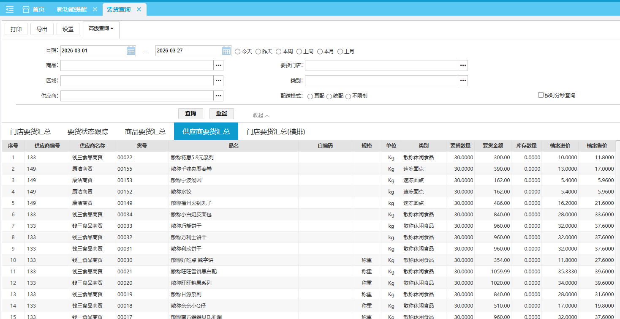Close the 要货查询 tab
The image size is (620, 319).
139,9
